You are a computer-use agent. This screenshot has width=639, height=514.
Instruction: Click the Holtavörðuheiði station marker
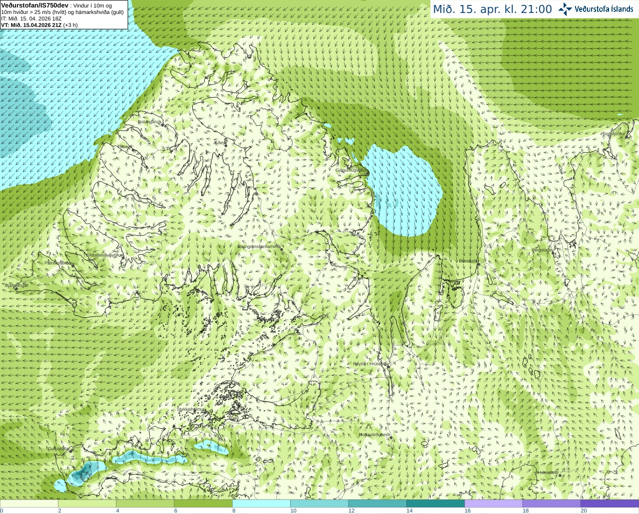pos(391,438)
